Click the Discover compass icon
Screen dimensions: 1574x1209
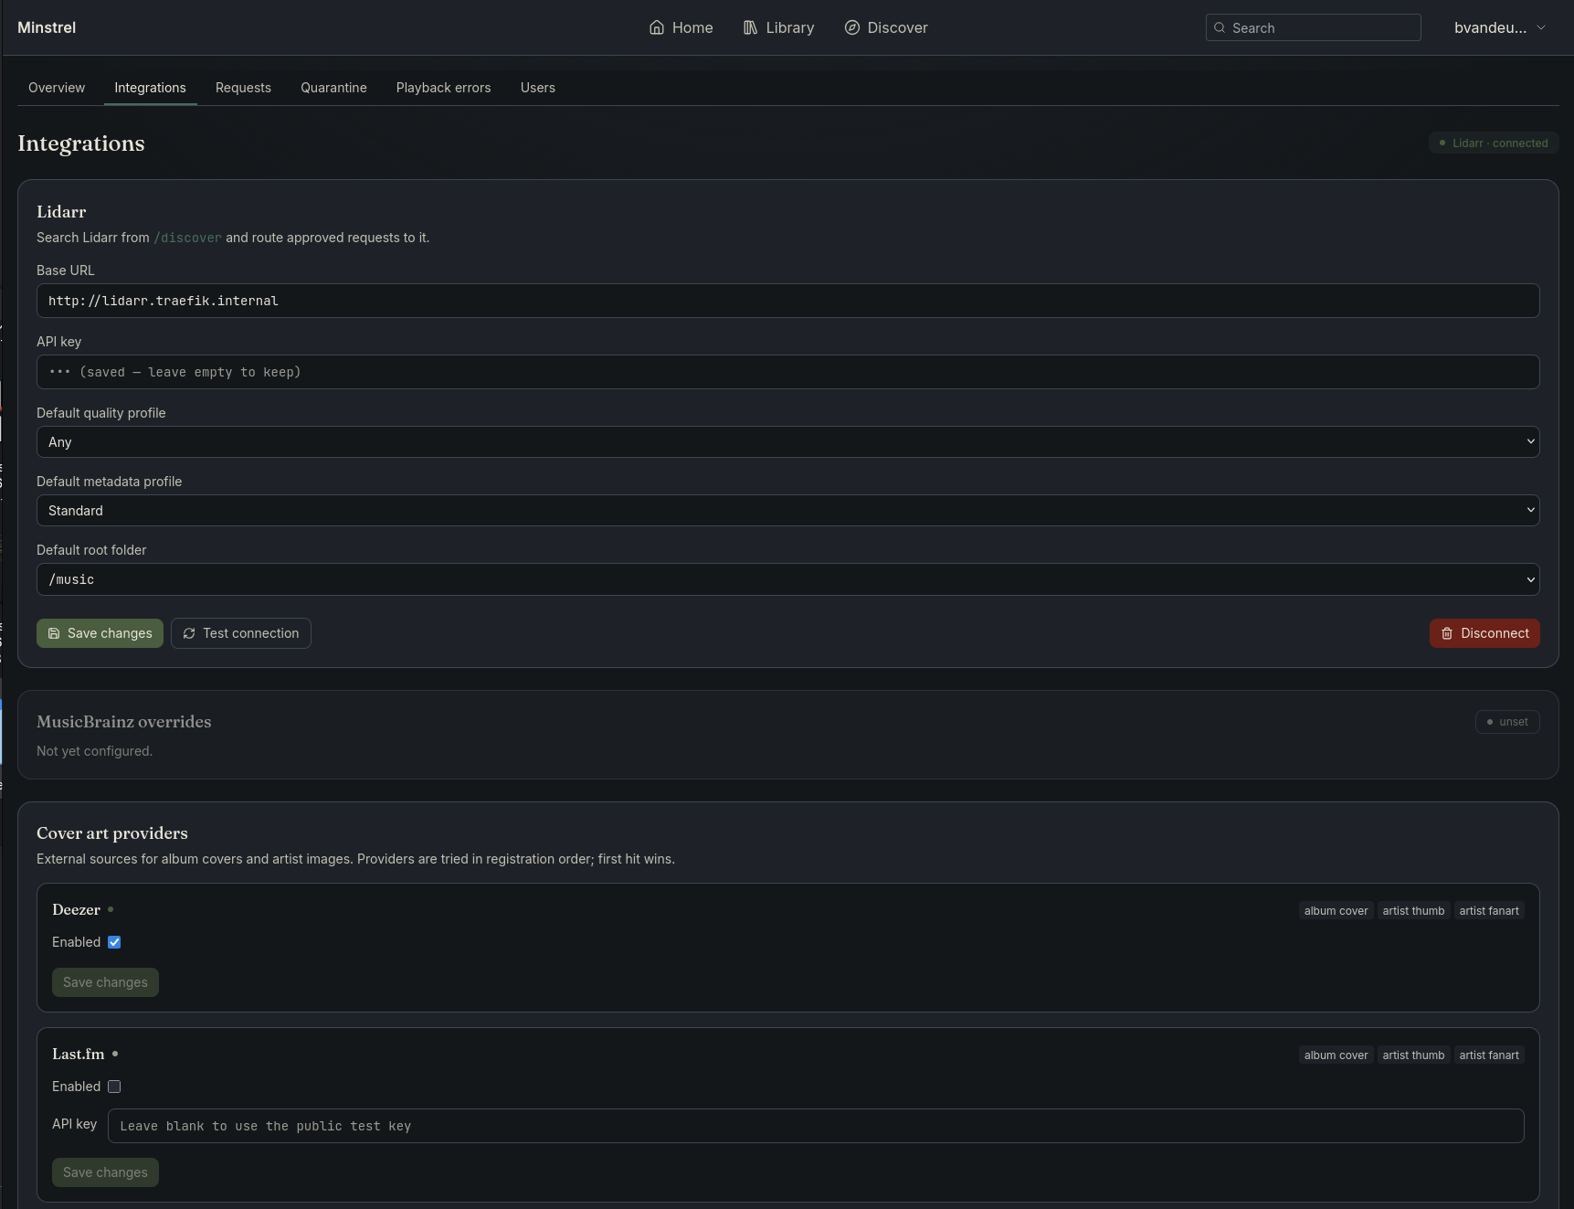851,27
